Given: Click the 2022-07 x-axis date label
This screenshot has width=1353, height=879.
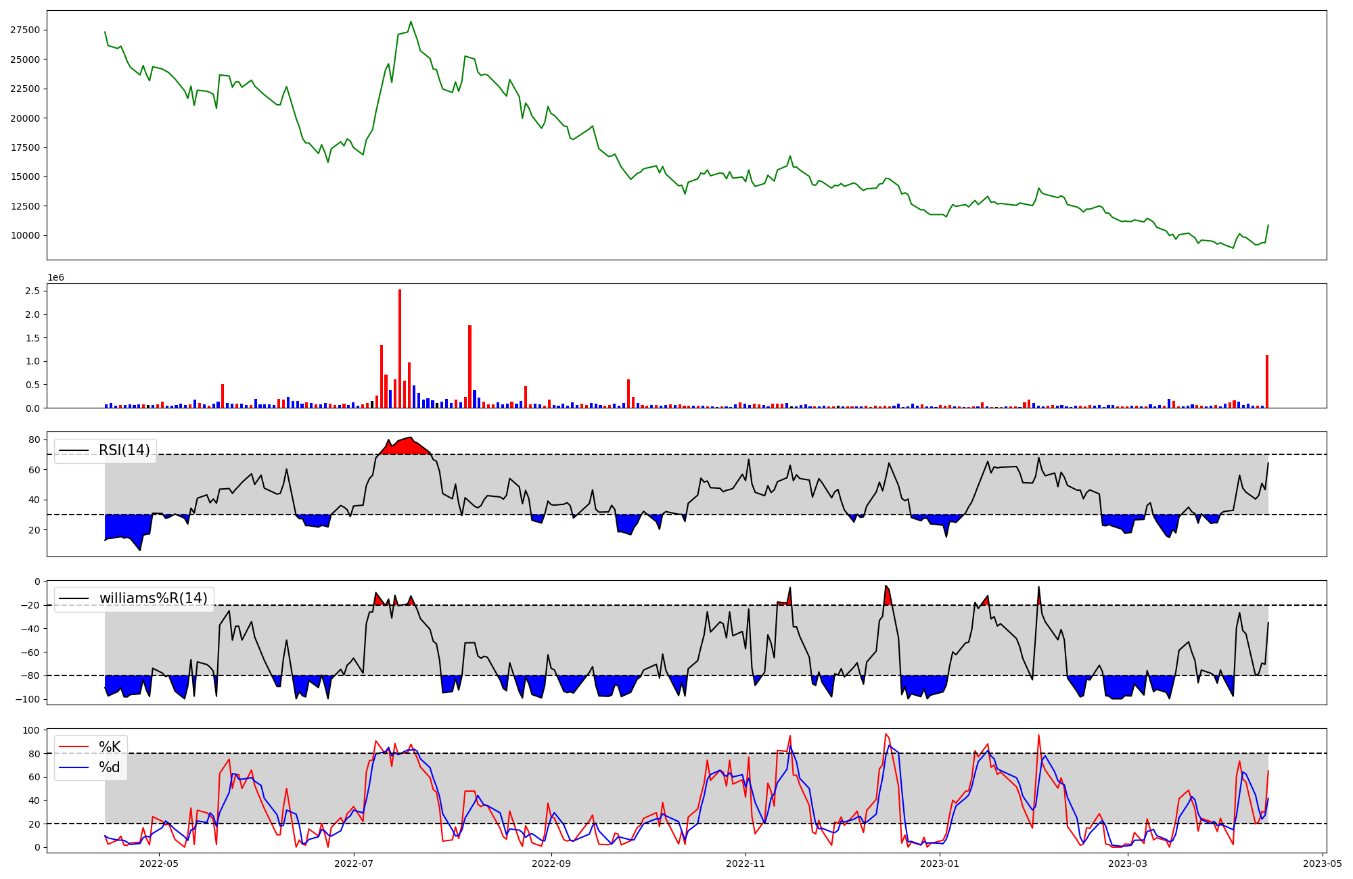Looking at the screenshot, I should [354, 863].
